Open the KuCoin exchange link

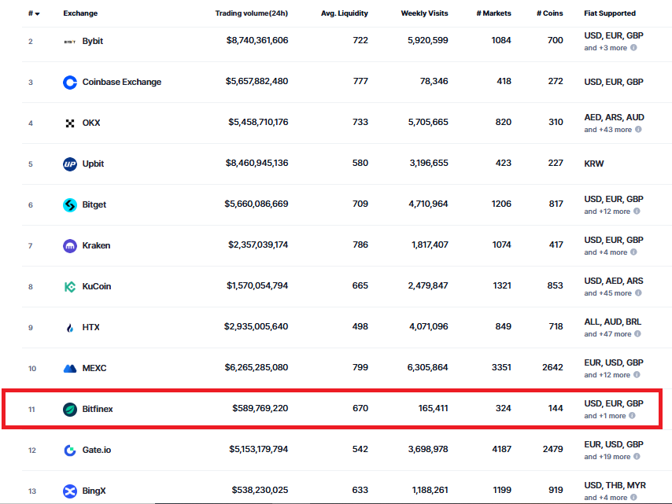[x=97, y=286]
